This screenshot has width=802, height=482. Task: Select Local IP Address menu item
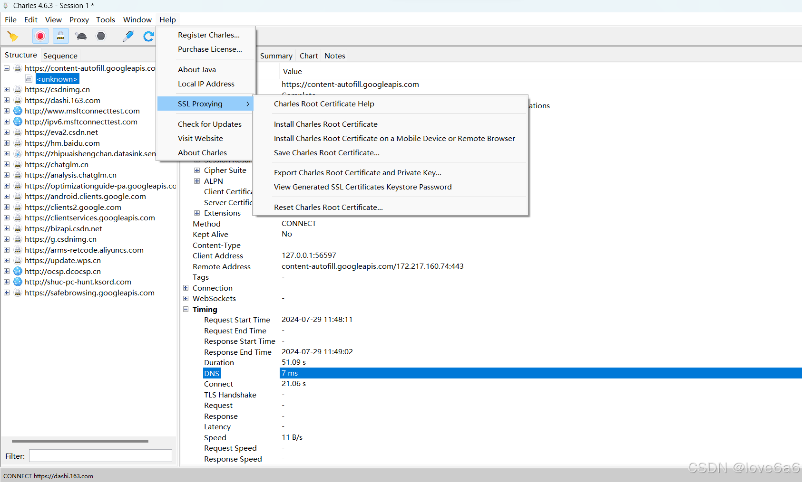(x=206, y=84)
